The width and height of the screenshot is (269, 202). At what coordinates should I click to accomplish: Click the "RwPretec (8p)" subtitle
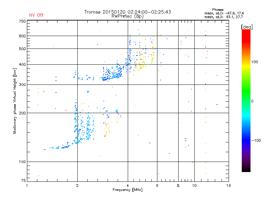tap(127, 16)
